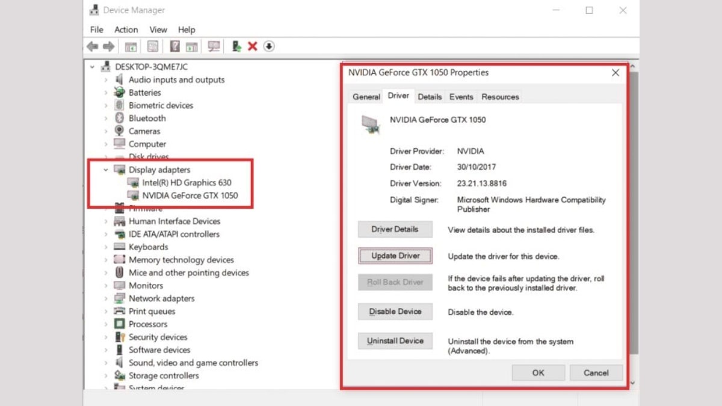Click the driver date 30/10/2017 value

477,167
